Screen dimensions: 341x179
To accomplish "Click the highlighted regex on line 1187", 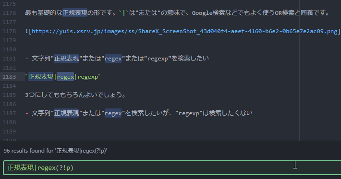I will pyautogui.click(x=113, y=113).
